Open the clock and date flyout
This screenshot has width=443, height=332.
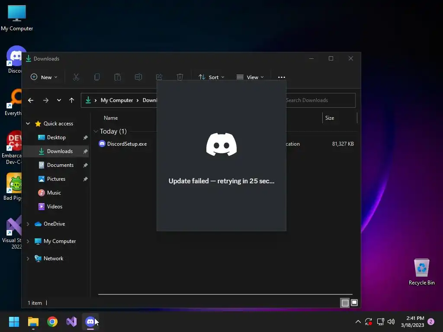[x=412, y=322]
